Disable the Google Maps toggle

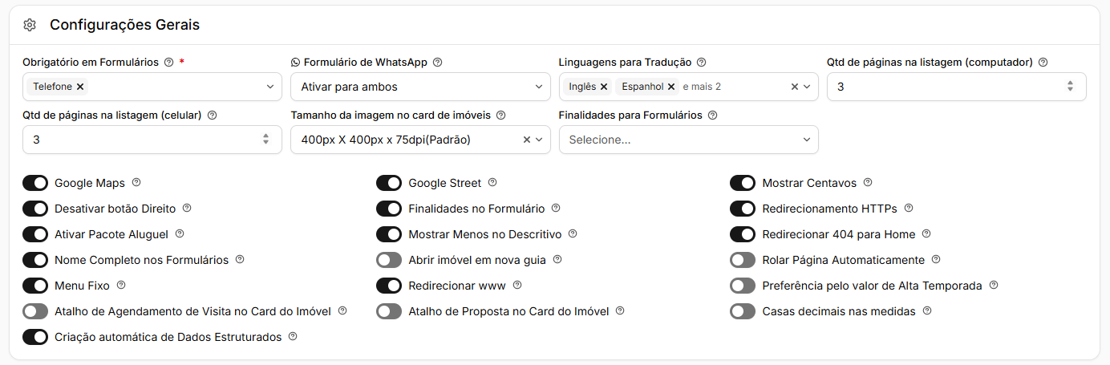click(x=35, y=183)
